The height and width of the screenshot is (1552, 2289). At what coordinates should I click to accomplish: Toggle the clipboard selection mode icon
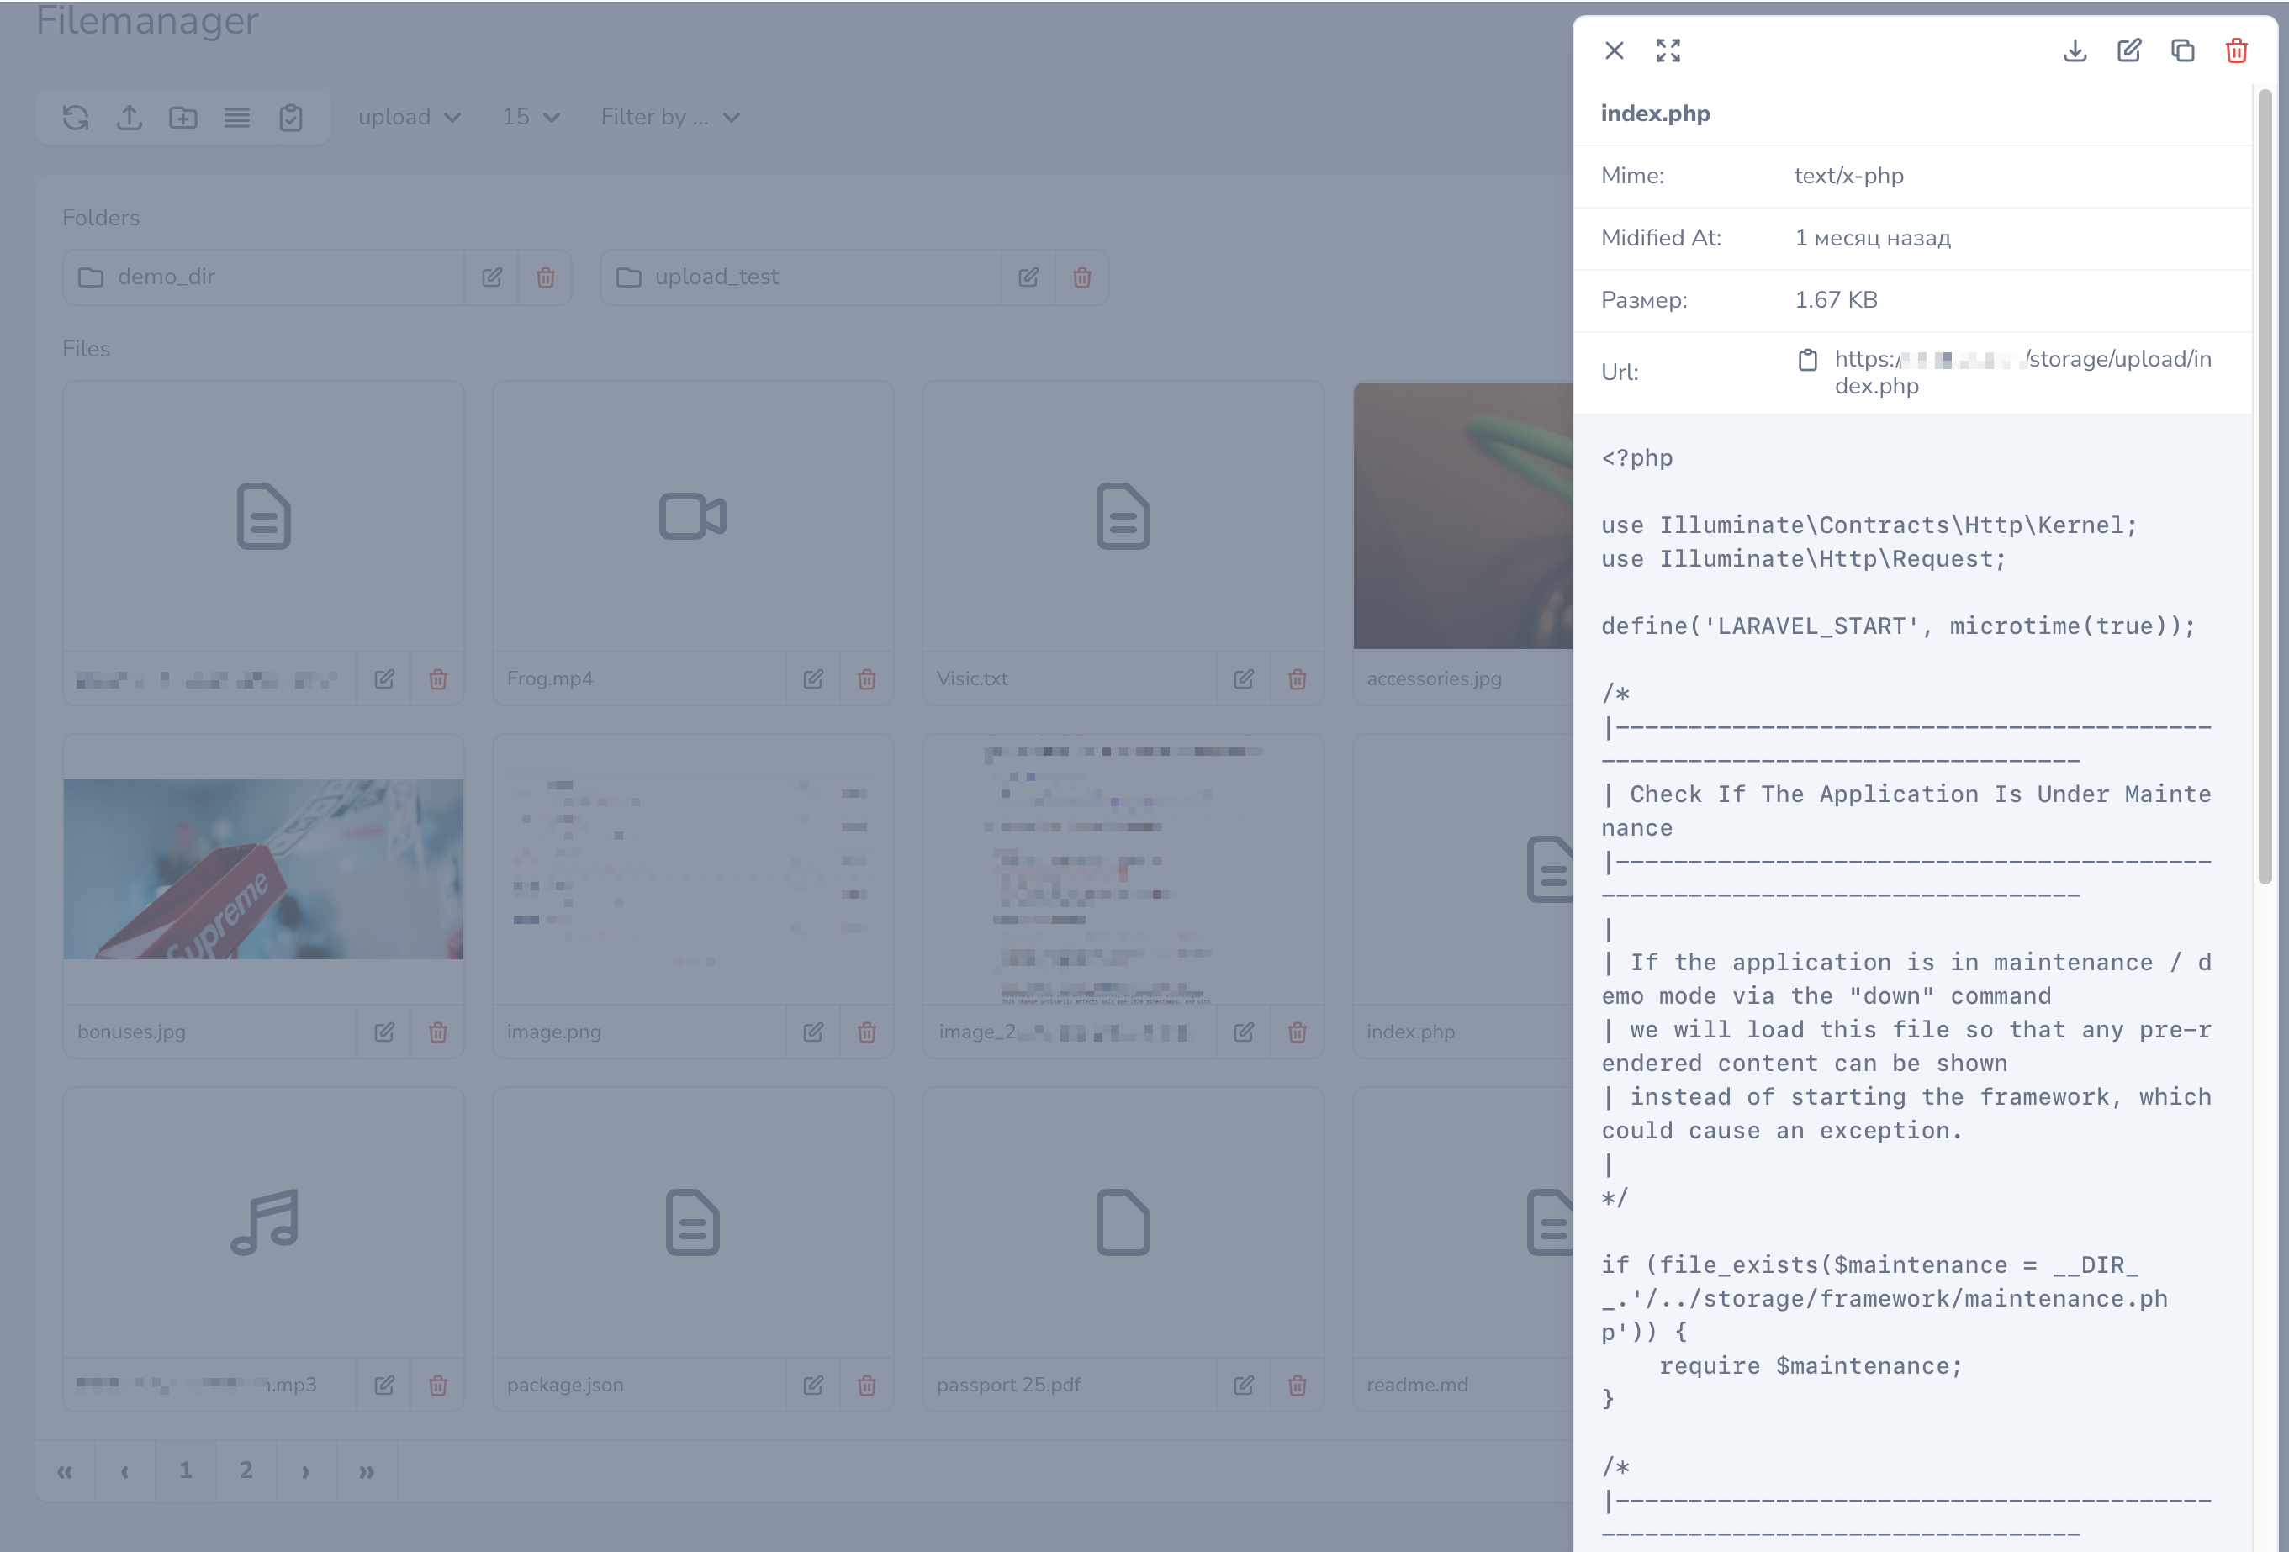pyautogui.click(x=291, y=117)
